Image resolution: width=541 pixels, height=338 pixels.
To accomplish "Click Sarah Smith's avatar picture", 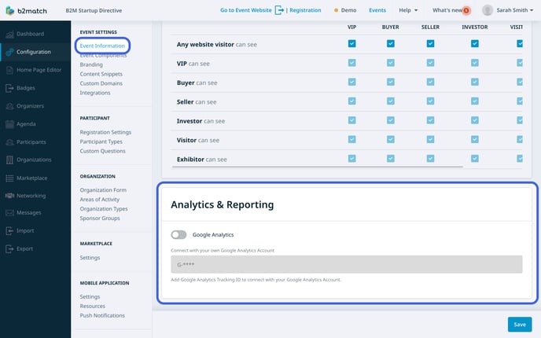I will coord(488,10).
